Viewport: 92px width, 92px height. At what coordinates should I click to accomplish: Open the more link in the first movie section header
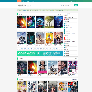60,14
